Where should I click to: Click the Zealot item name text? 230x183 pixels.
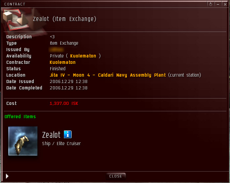pyautogui.click(x=51, y=135)
